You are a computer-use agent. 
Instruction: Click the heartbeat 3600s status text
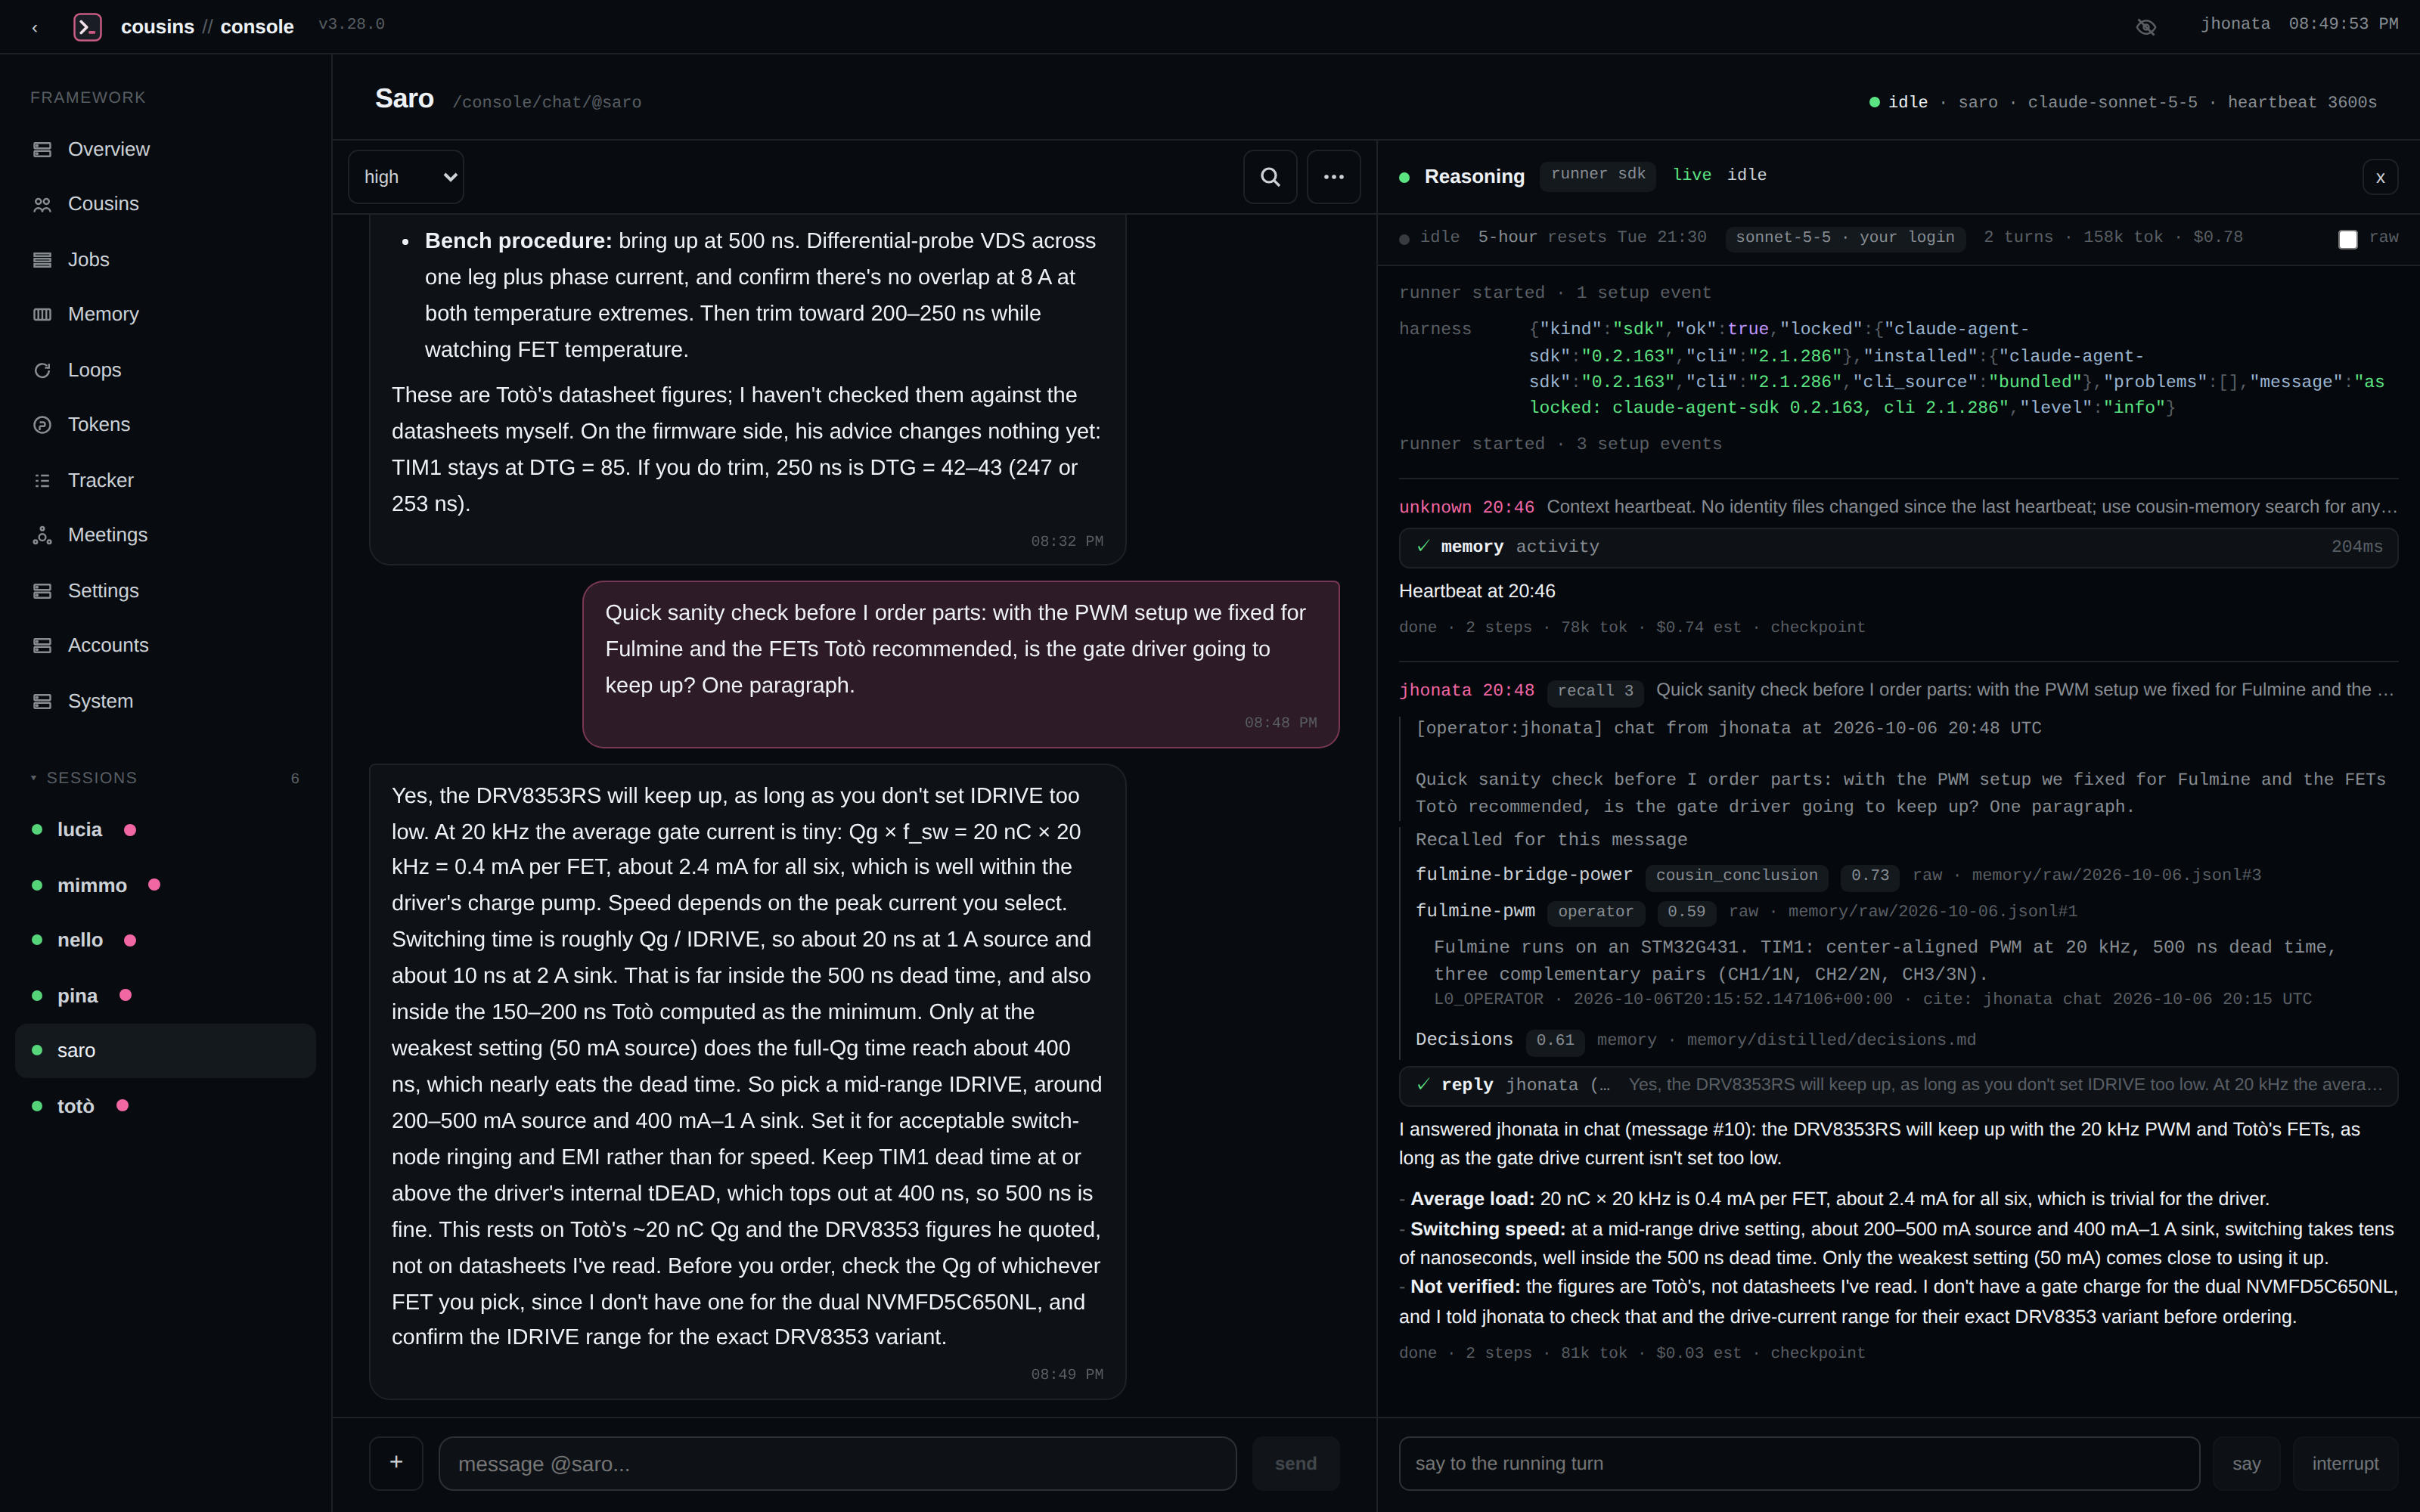(x=2302, y=103)
